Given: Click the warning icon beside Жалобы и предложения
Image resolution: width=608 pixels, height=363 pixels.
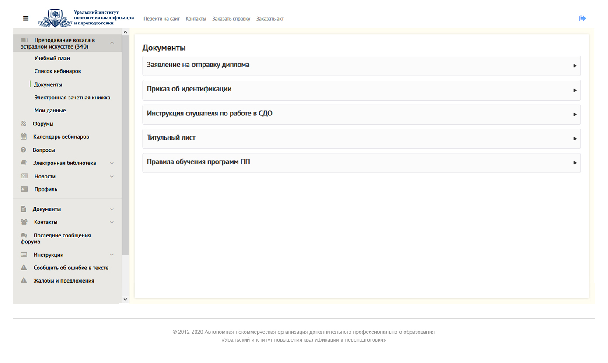Looking at the screenshot, I should [x=24, y=281].
